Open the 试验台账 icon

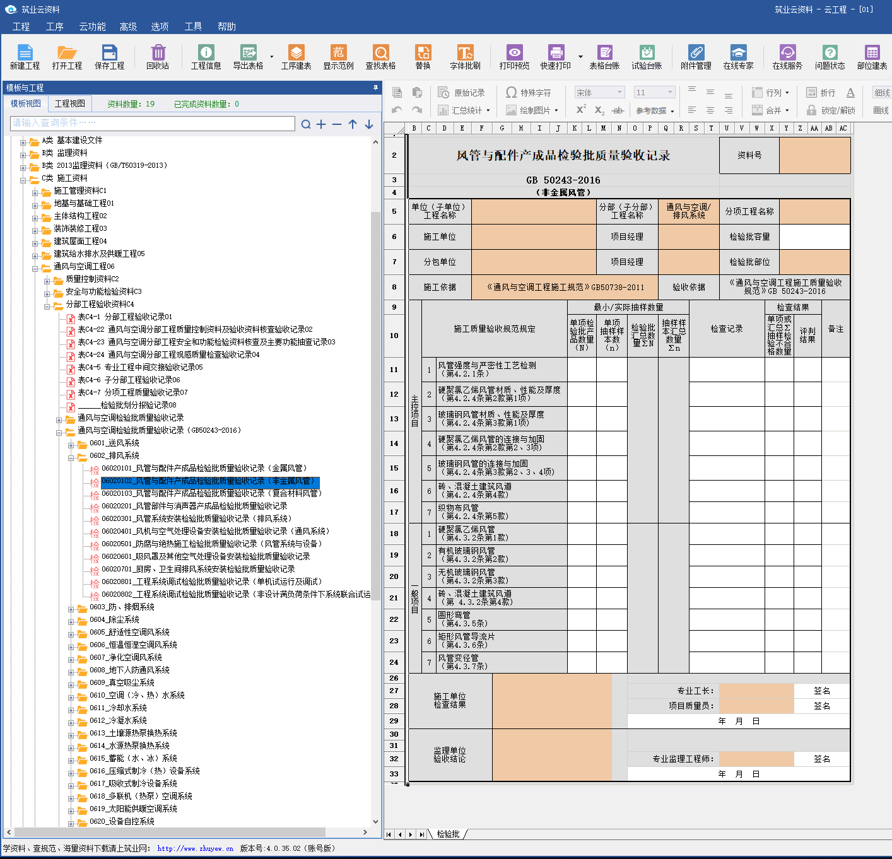(647, 57)
